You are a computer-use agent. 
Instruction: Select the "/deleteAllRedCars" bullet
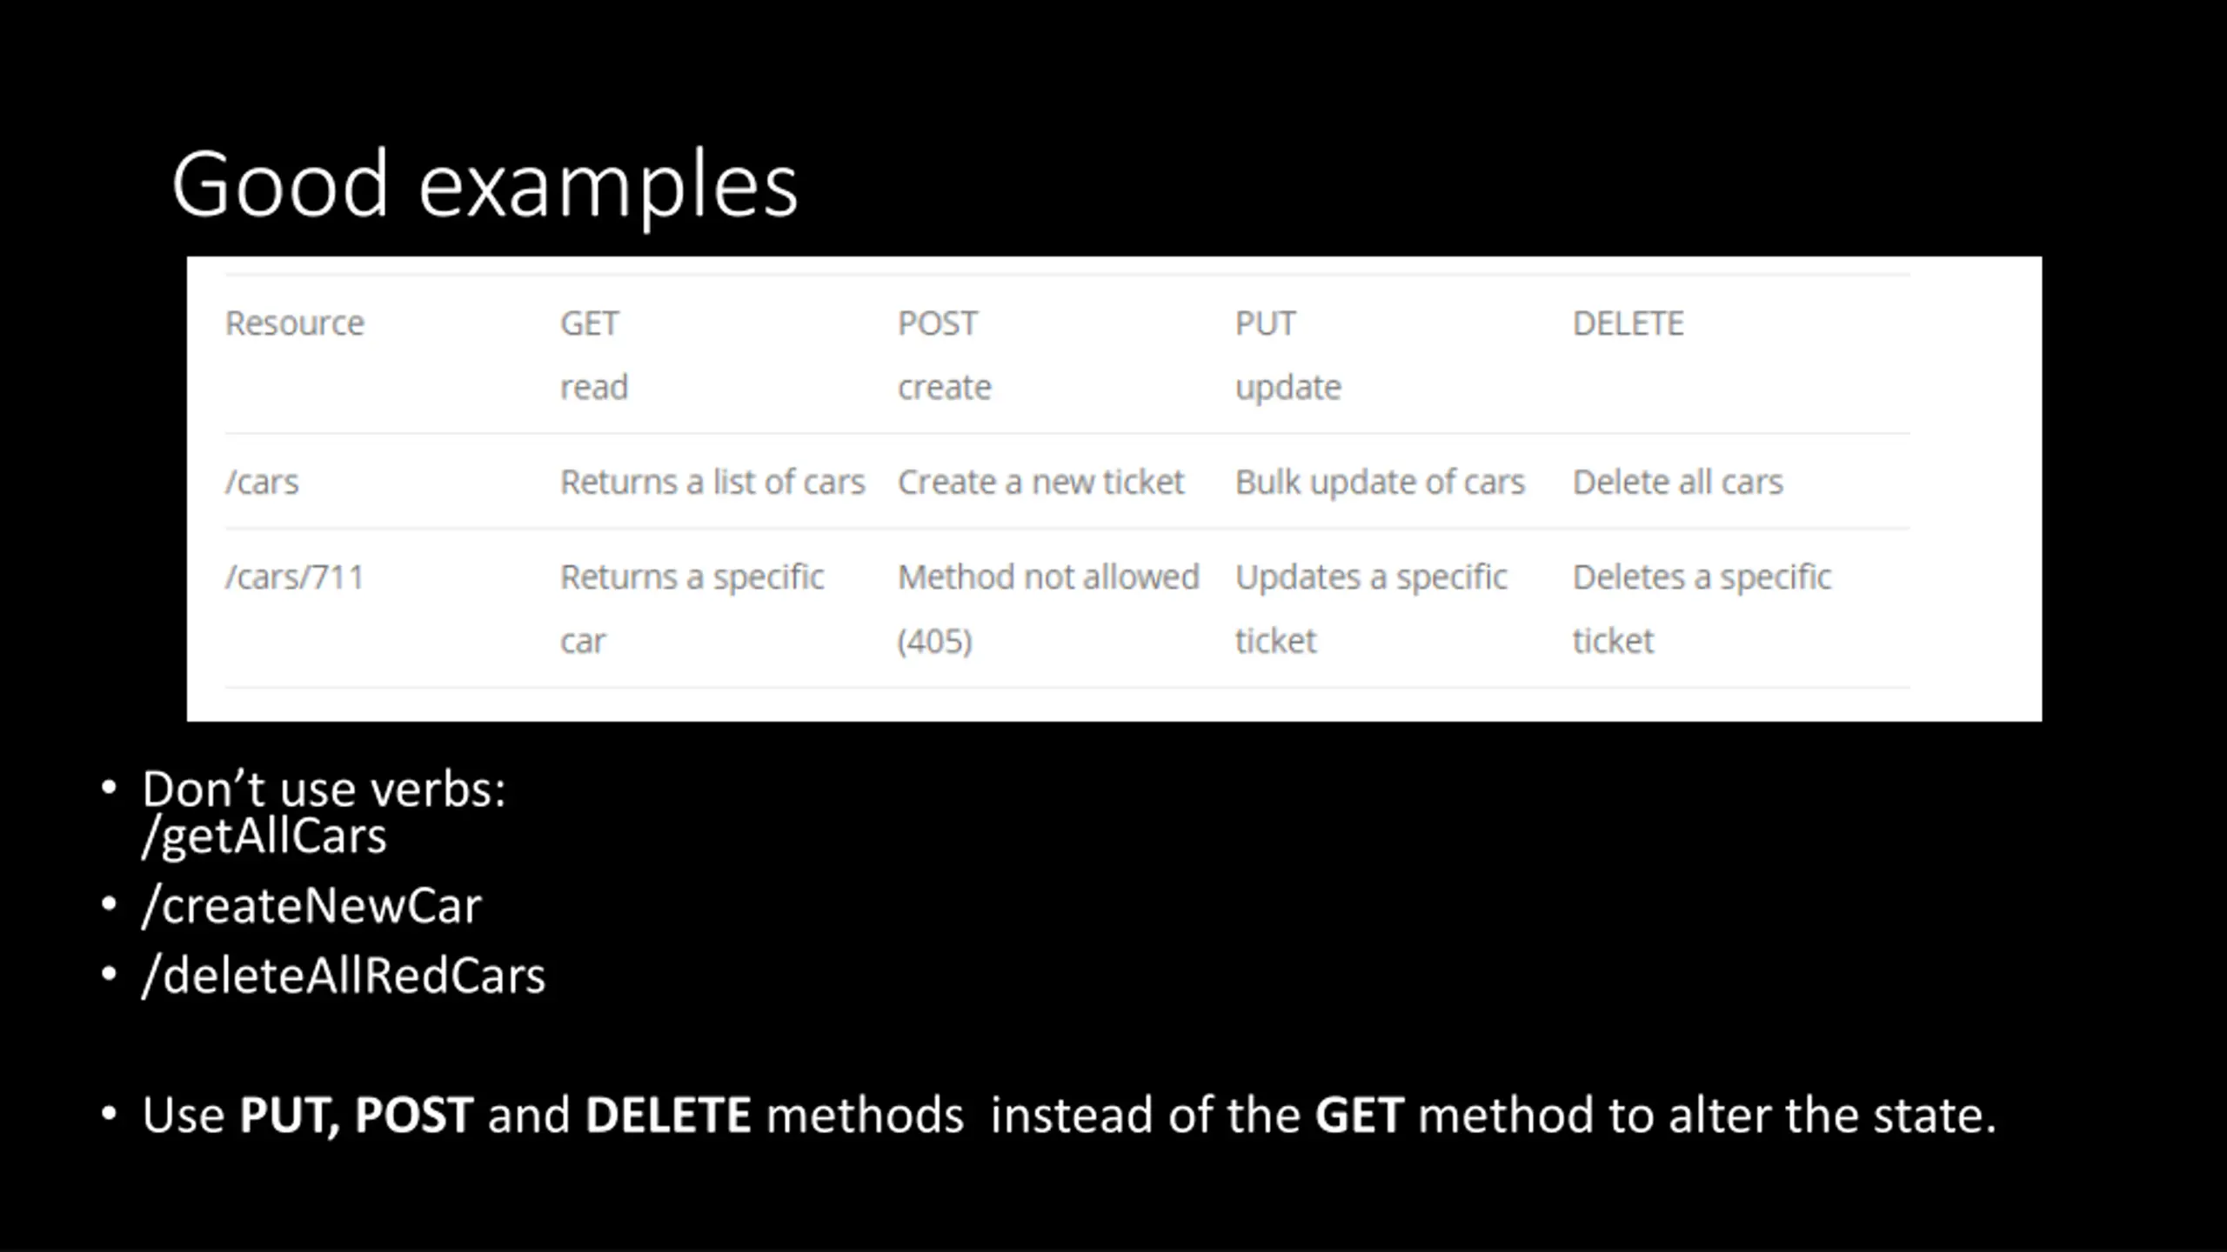click(x=344, y=976)
